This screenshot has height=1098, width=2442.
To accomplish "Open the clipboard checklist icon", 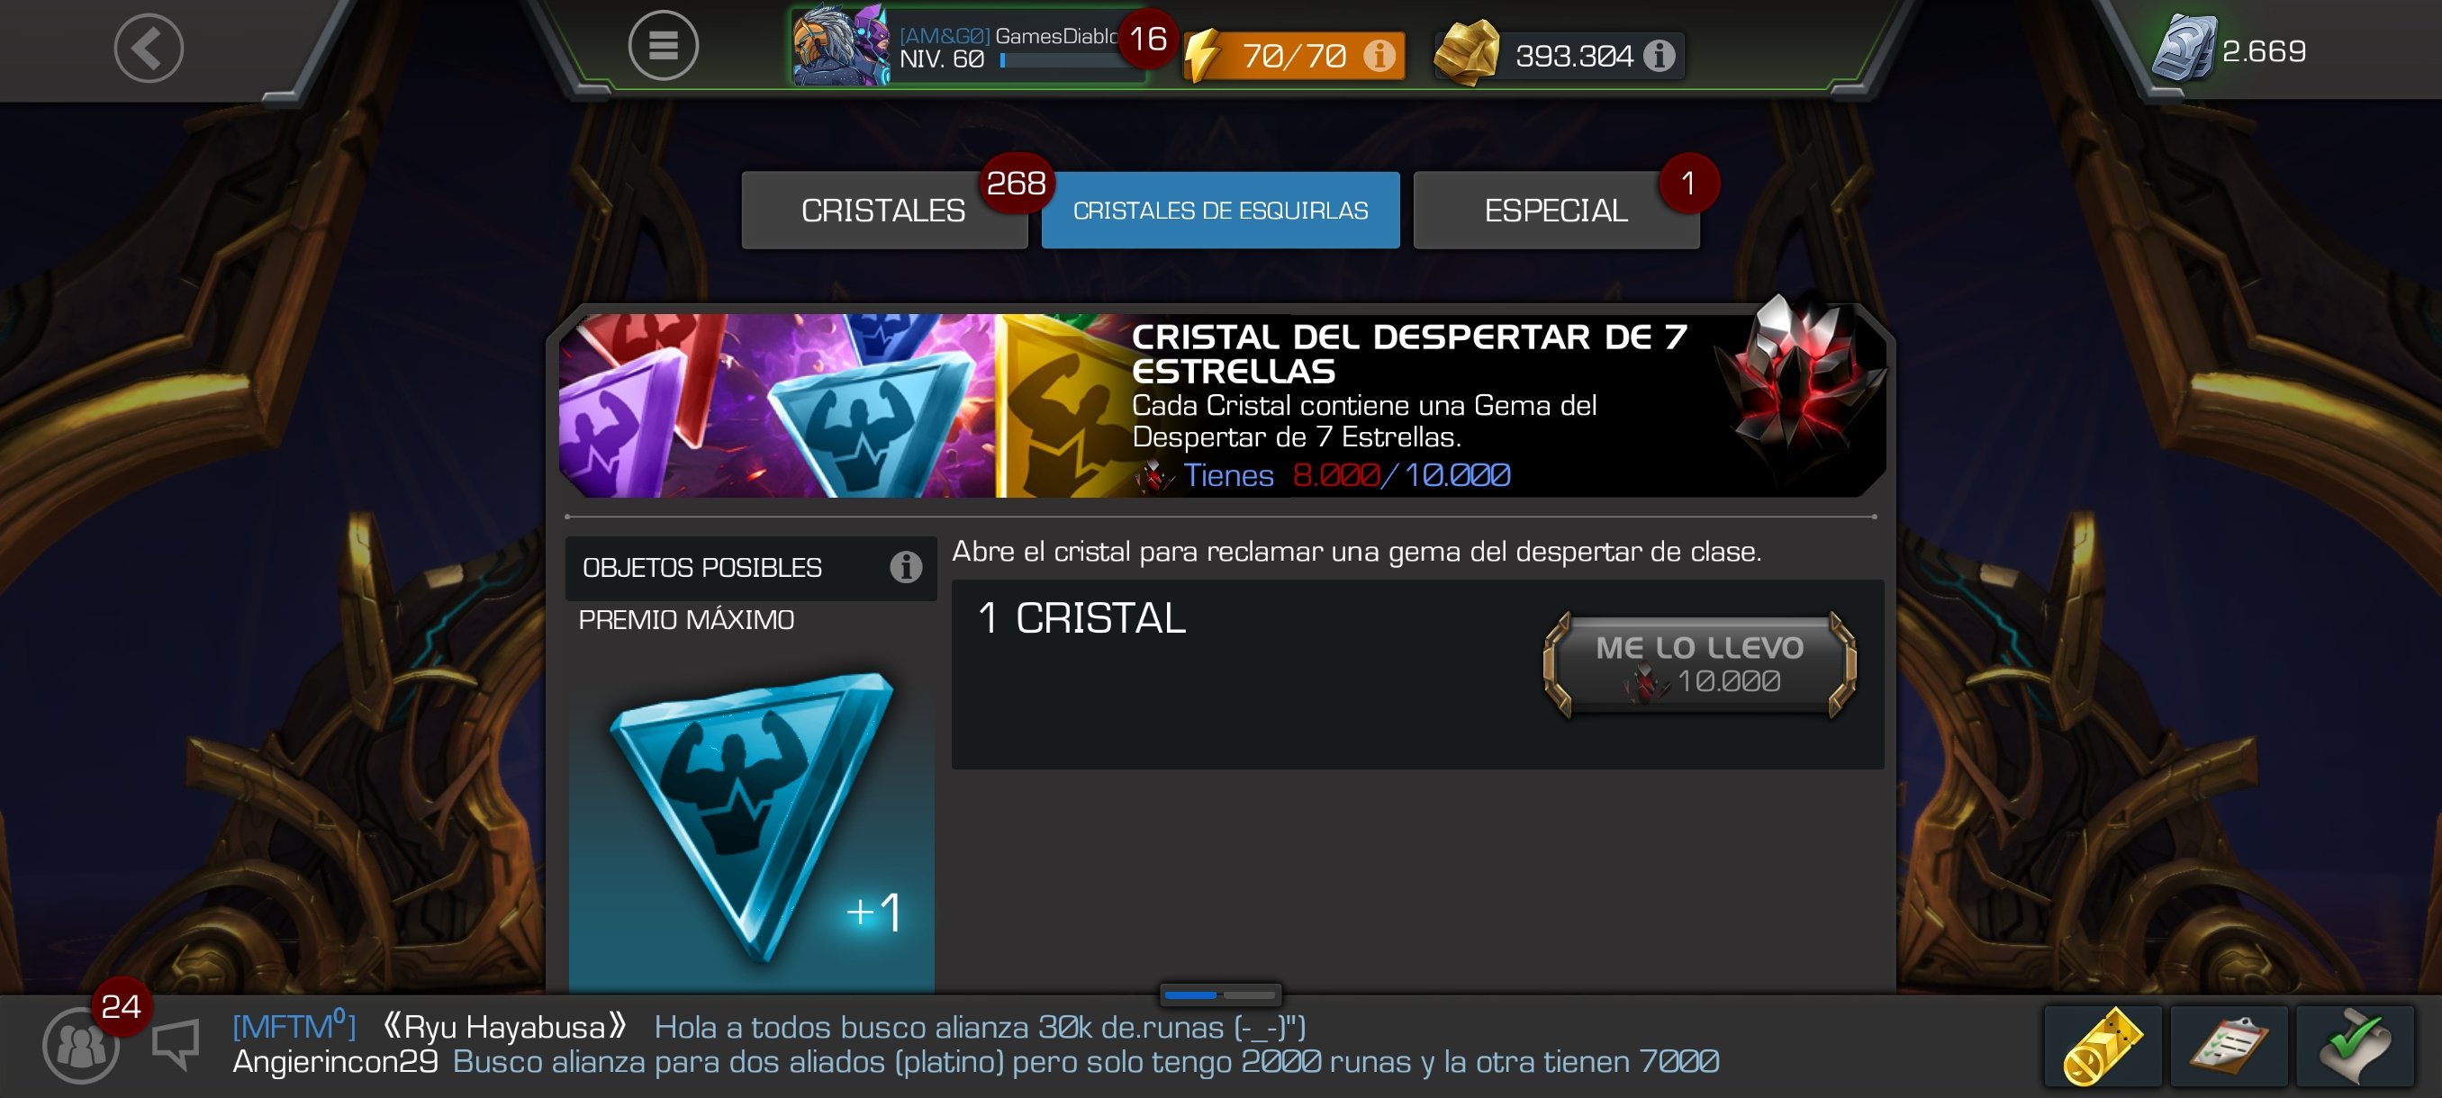I will click(2228, 1046).
